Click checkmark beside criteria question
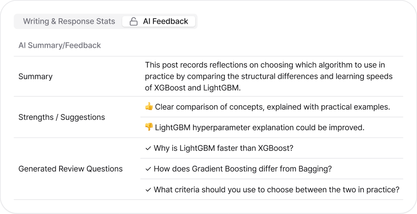The width and height of the screenshot is (417, 214). pos(148,189)
